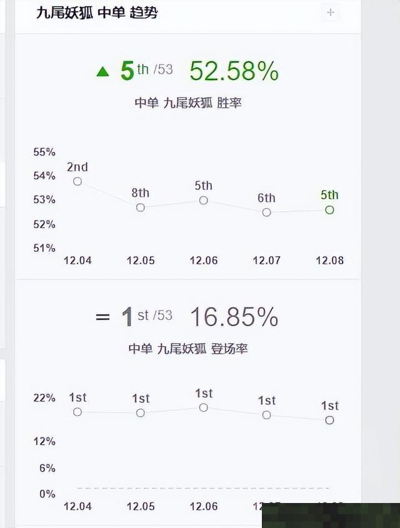Image resolution: width=400 pixels, height=528 pixels.
Task: Select the 12.05 win-rate point labeled 8th
Action: coord(141,207)
